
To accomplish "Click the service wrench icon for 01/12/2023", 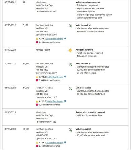I will coord(70,88).
